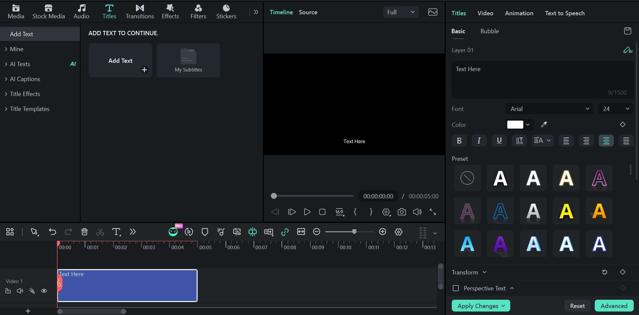
Task: Switch to the Animation tab
Action: pos(519,13)
